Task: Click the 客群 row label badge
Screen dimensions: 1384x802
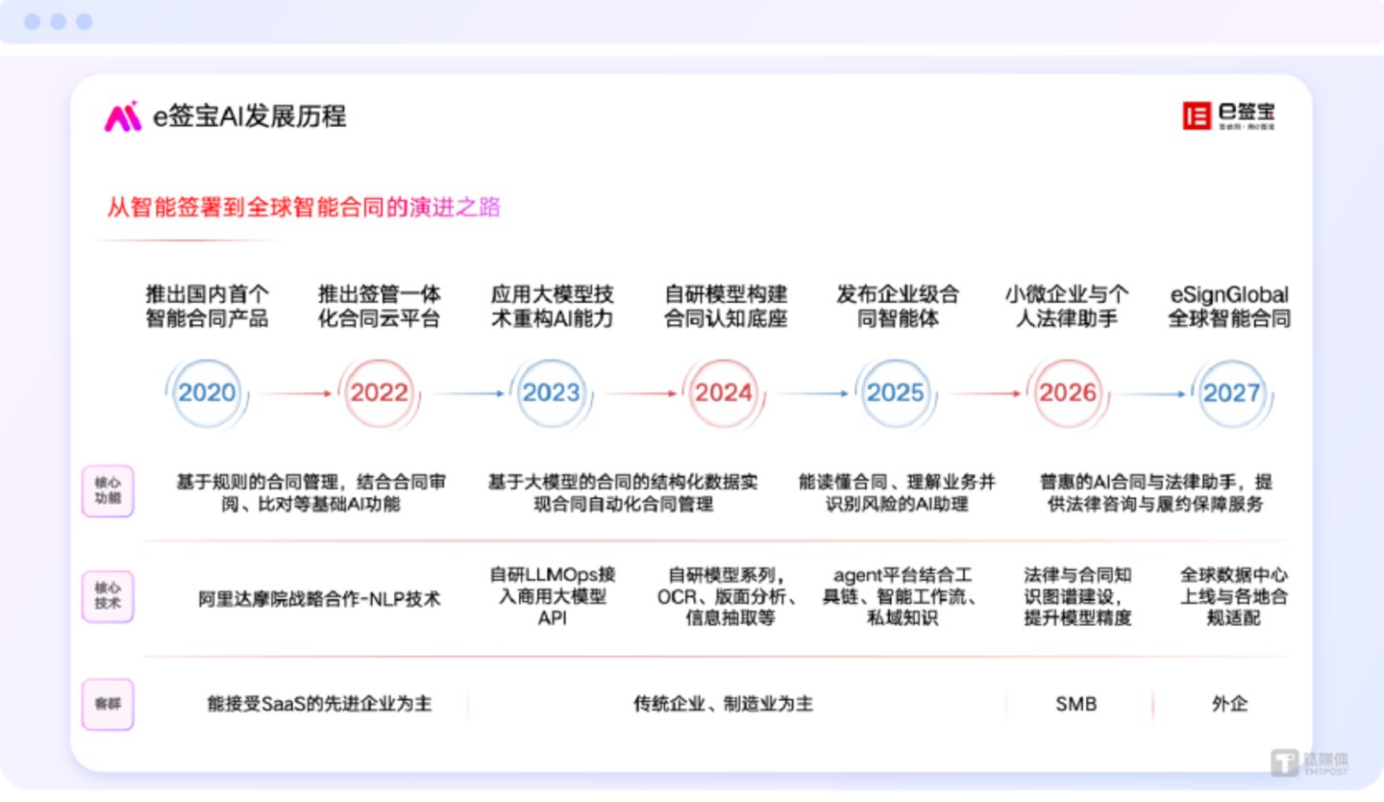Action: point(108,704)
